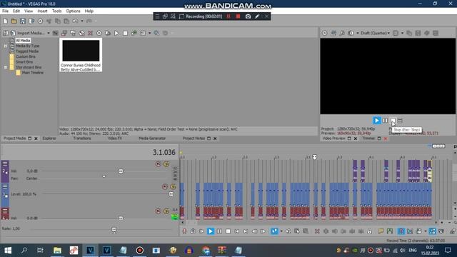Screen dimensions: 457x257
Task: Toggle Loop Playback in the transport bar
Action: pyautogui.click(x=193, y=231)
